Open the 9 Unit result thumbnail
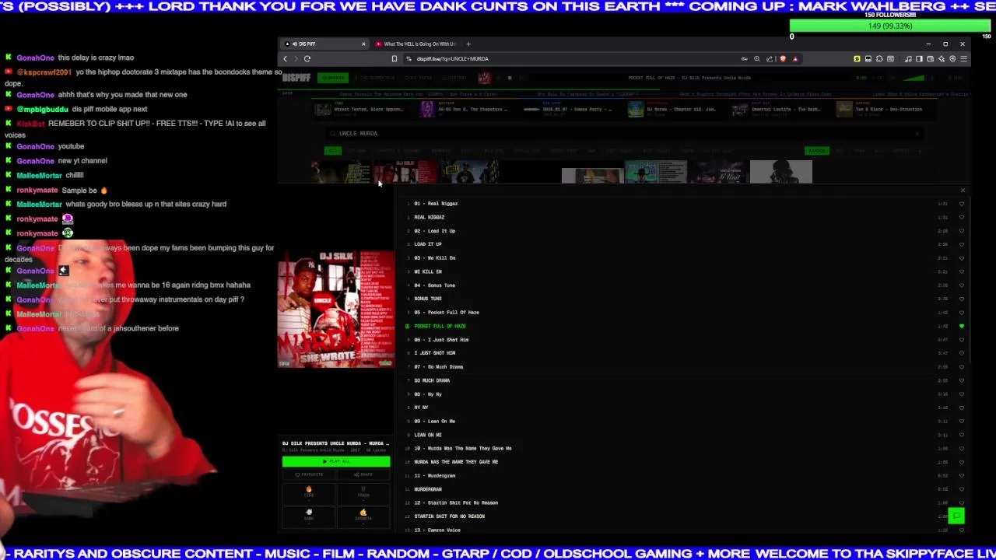The image size is (996, 560). [717, 172]
